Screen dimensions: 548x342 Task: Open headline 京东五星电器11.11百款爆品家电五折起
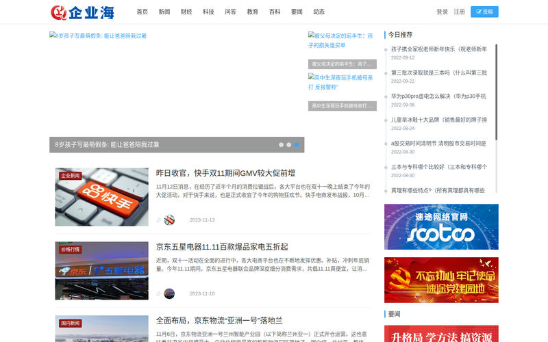(x=222, y=247)
